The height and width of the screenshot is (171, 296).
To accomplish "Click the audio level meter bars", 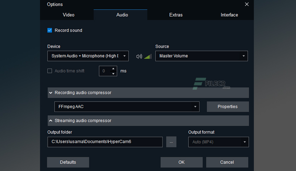I will 148,56.
